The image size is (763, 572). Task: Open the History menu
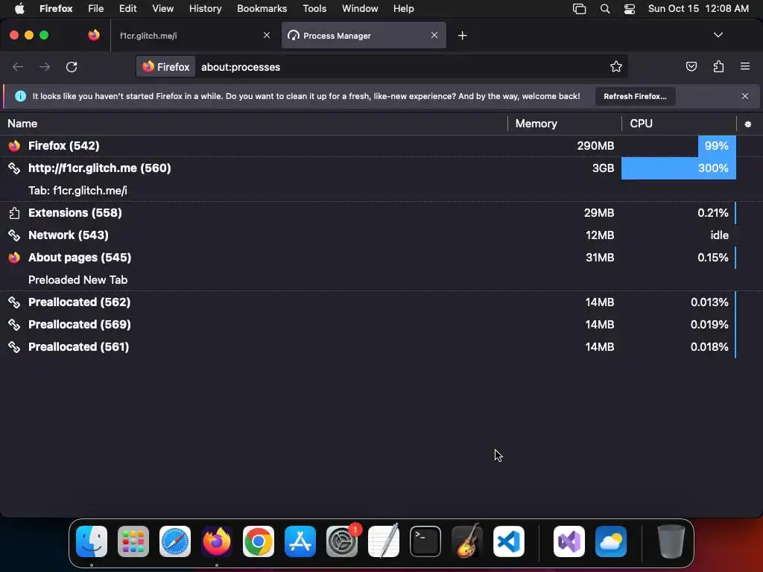click(x=206, y=9)
